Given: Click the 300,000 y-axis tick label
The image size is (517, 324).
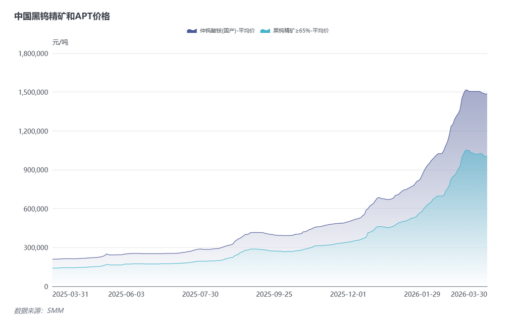Looking at the screenshot, I should pos(36,247).
